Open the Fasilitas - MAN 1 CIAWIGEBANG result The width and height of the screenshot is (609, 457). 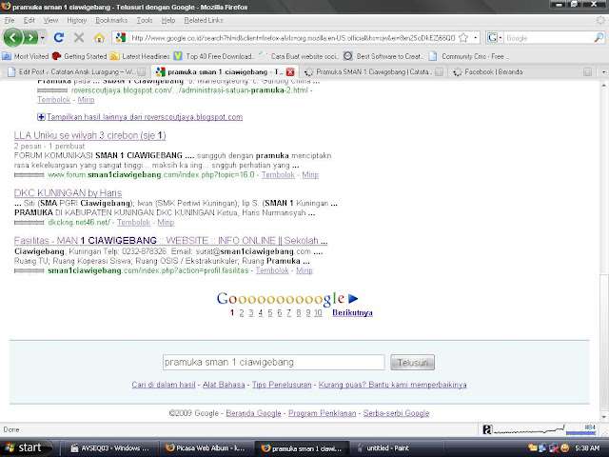tap(170, 241)
